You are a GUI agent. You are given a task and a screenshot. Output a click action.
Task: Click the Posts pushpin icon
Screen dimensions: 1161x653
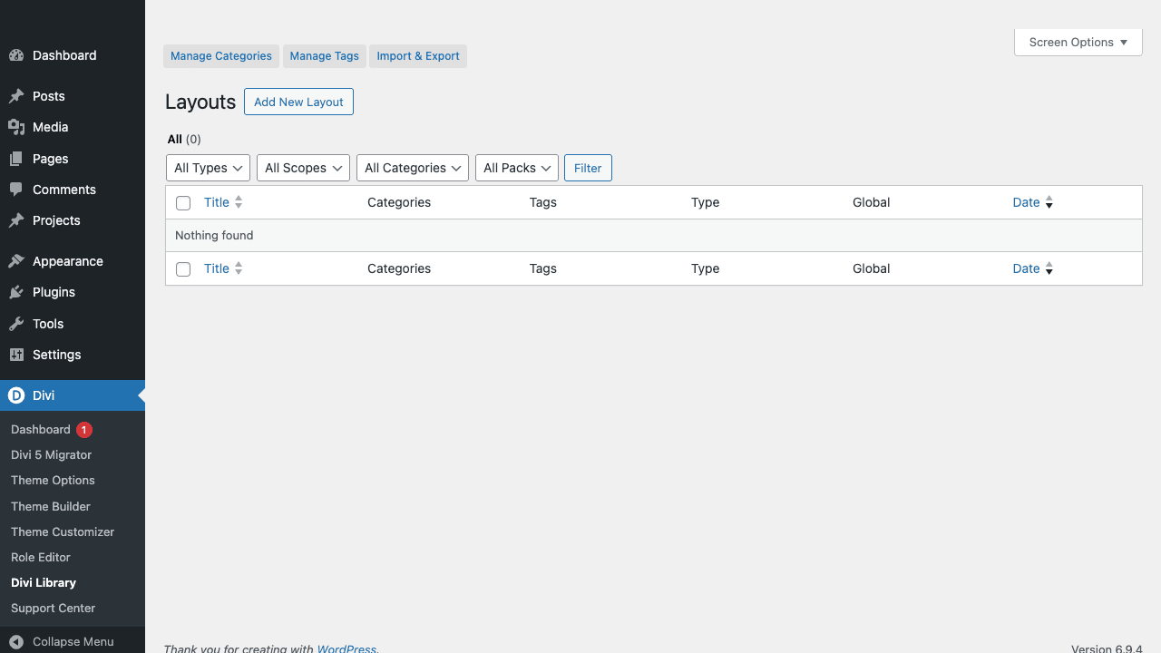point(16,96)
